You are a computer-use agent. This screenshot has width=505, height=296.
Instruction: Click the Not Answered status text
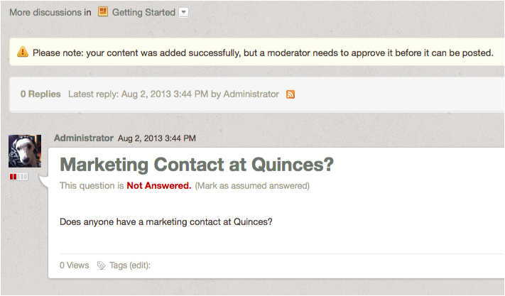point(159,186)
